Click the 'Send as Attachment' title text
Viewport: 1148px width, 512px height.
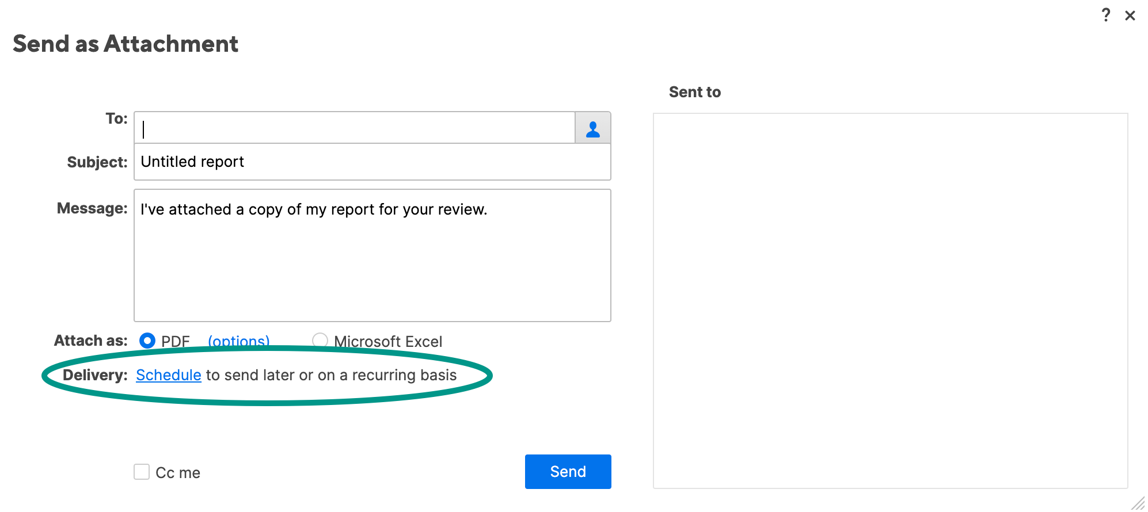point(126,44)
